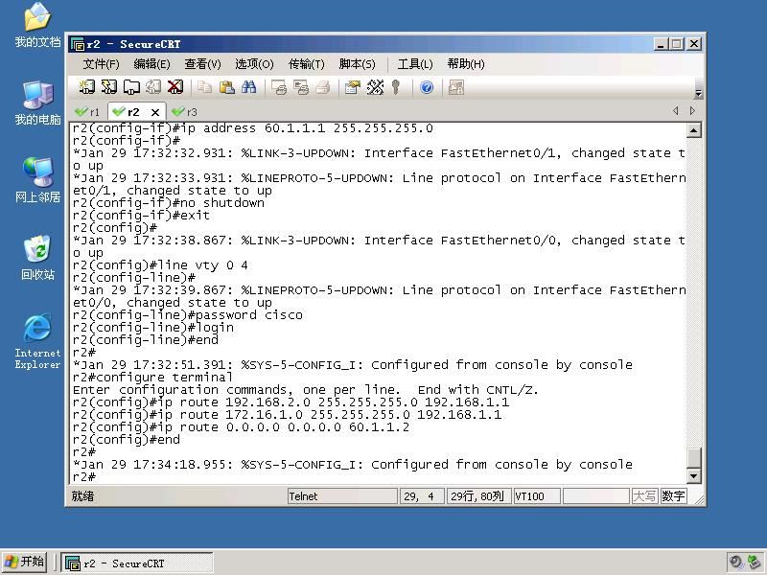Click the Connect in Tab icon
This screenshot has height=575, width=767.
(131, 87)
